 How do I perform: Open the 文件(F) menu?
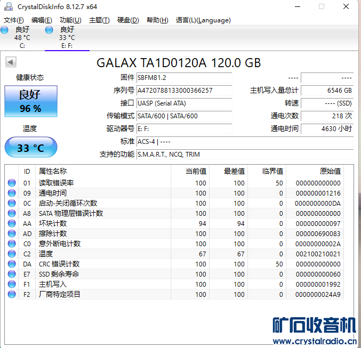[x=13, y=20]
